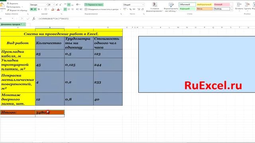Cancel formula entry with X icon
This screenshot has height=143, width=255.
coord(22,19)
